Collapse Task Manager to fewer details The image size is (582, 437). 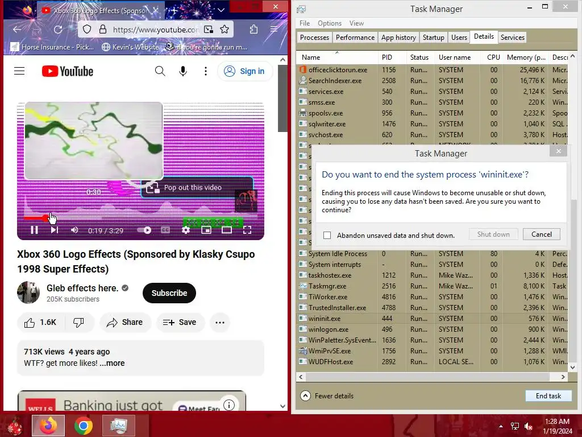(327, 396)
